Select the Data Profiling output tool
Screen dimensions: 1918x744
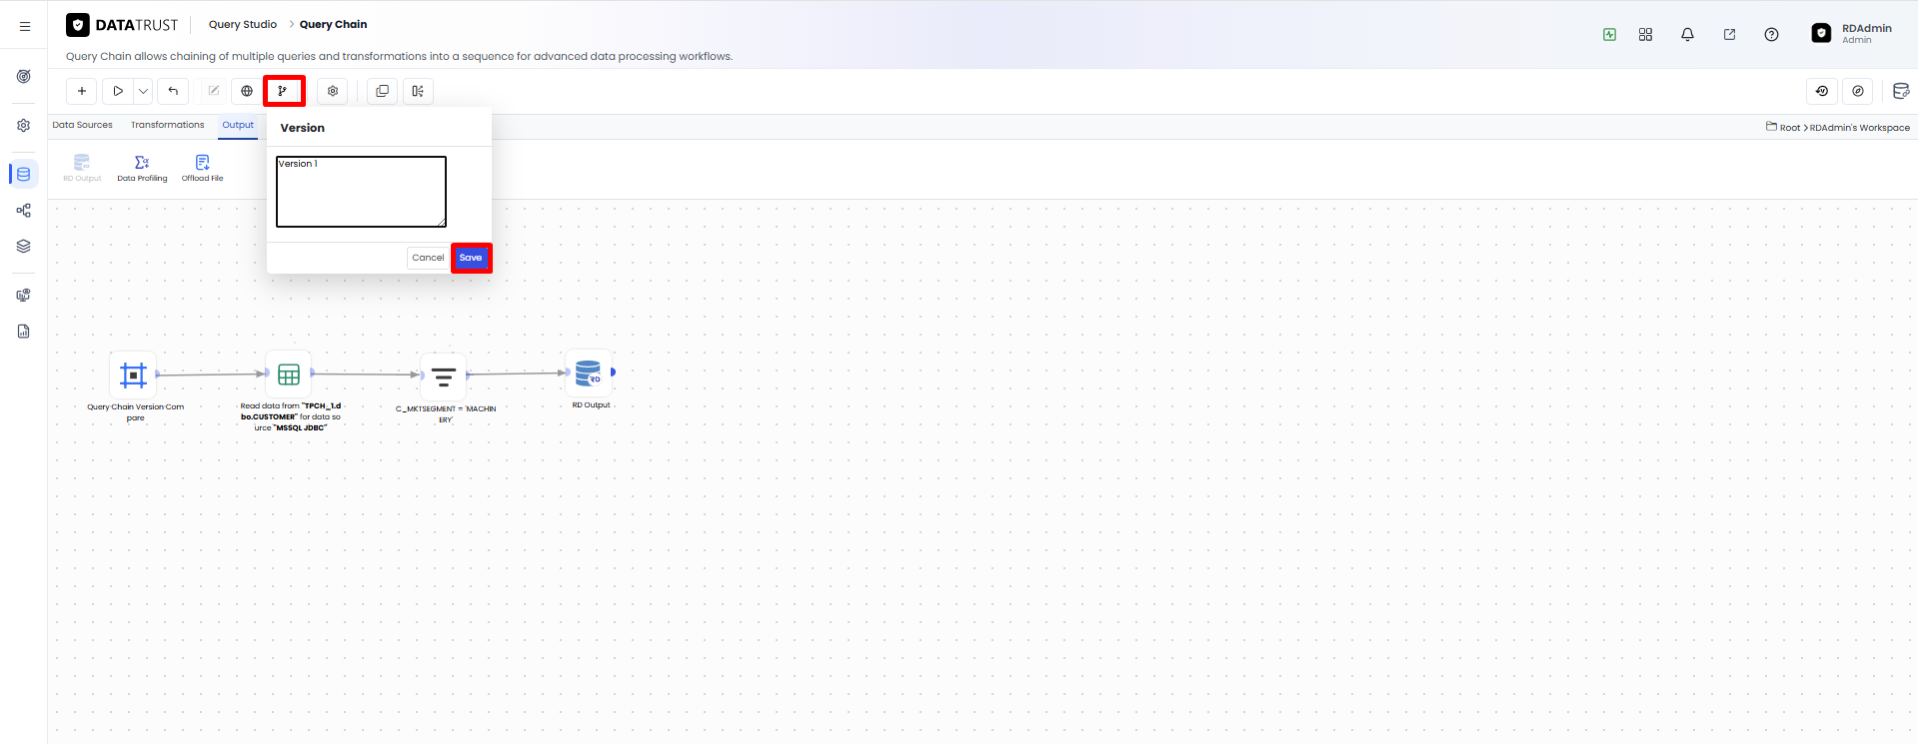click(142, 168)
